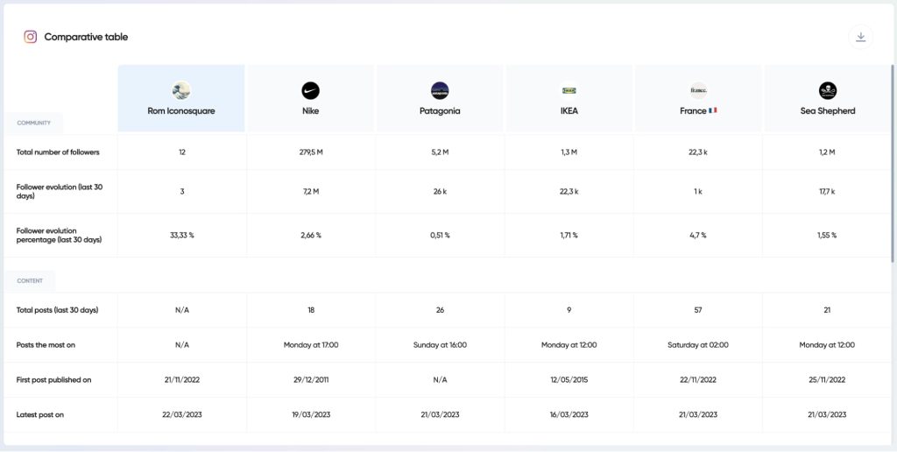Click Patagonia's Sunday at 16:00 cell

440,345
